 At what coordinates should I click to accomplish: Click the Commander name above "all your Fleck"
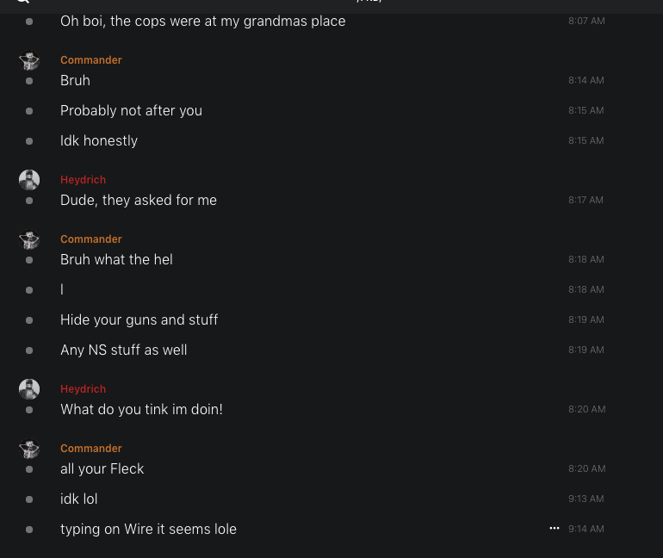pos(91,449)
